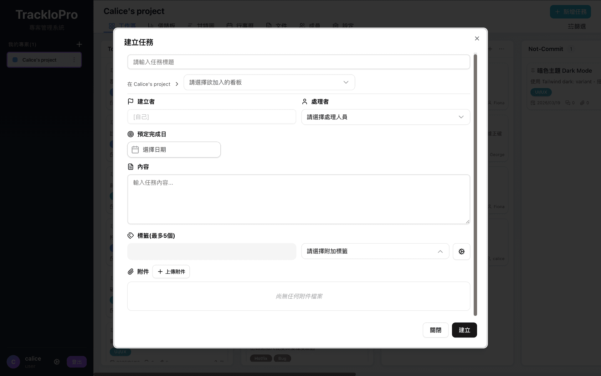Viewport: 601px width, 376px height.
Task: Click the calice user avatar
Action: [x=13, y=362]
